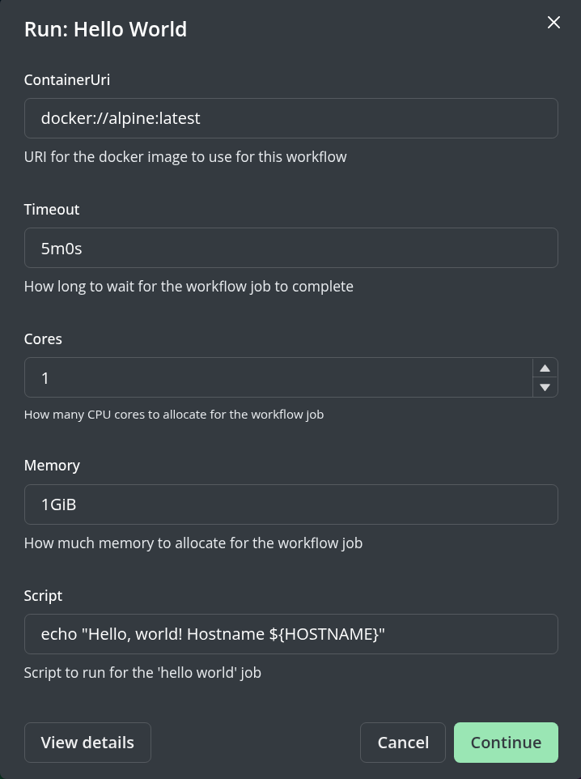Close the Run: Hello World dialog
This screenshot has width=581, height=779.
click(553, 22)
